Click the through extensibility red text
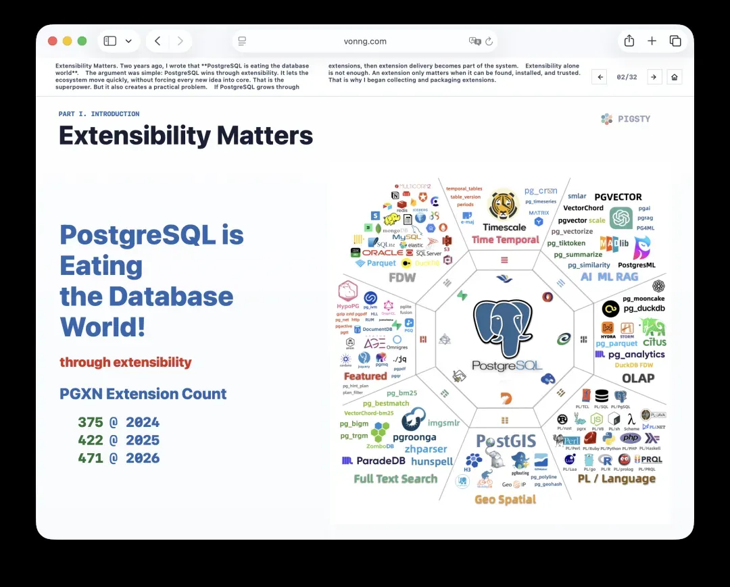The height and width of the screenshot is (587, 730). click(x=126, y=362)
